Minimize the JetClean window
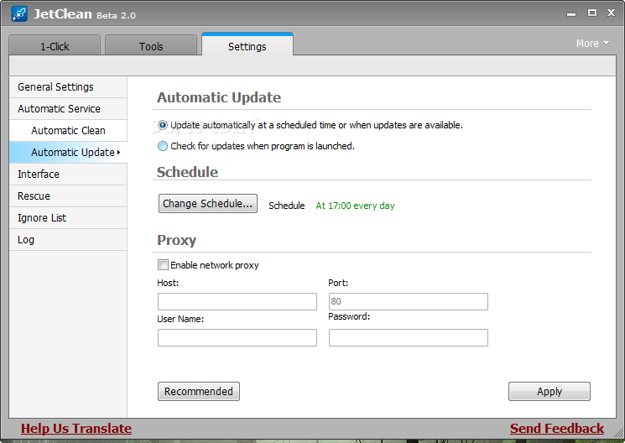 tap(571, 13)
